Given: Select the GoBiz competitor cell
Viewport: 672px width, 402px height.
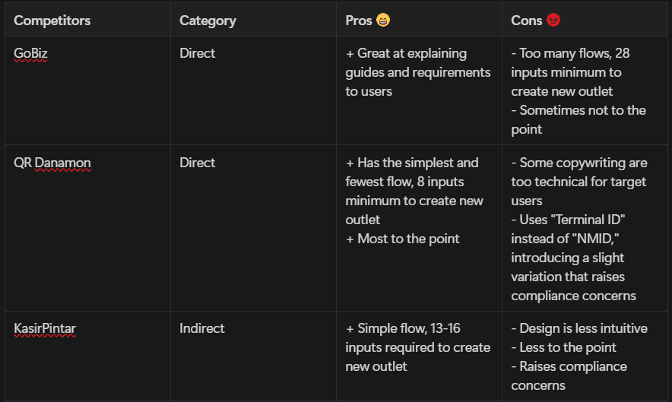Looking at the screenshot, I should coord(30,53).
